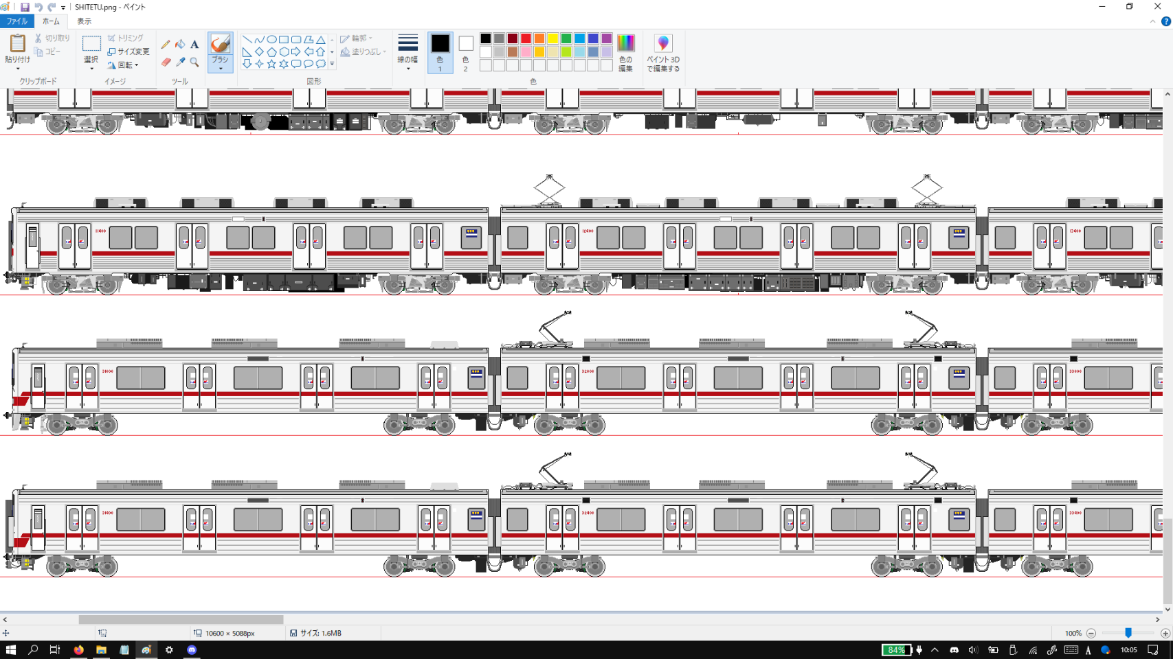Save the file from the quick access toolbar
1173x659 pixels.
click(x=25, y=7)
